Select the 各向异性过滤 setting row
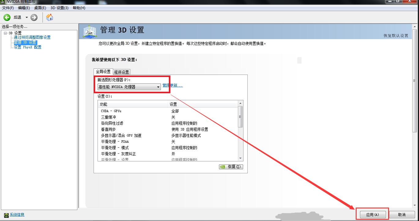The image size is (419, 221). pyautogui.click(x=168, y=123)
